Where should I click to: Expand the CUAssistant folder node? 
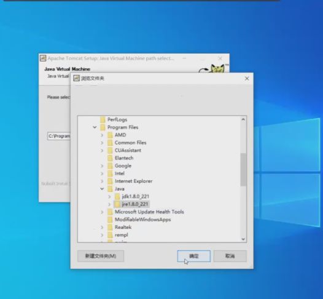coord(102,151)
